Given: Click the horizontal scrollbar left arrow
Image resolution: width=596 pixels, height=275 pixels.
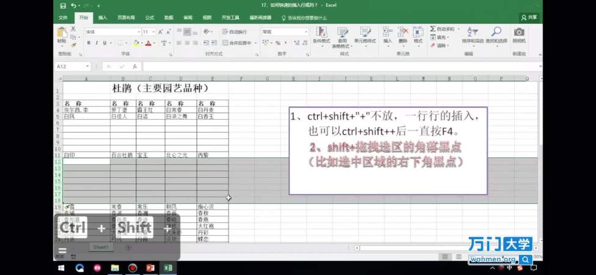Looking at the screenshot, I should [357, 248].
